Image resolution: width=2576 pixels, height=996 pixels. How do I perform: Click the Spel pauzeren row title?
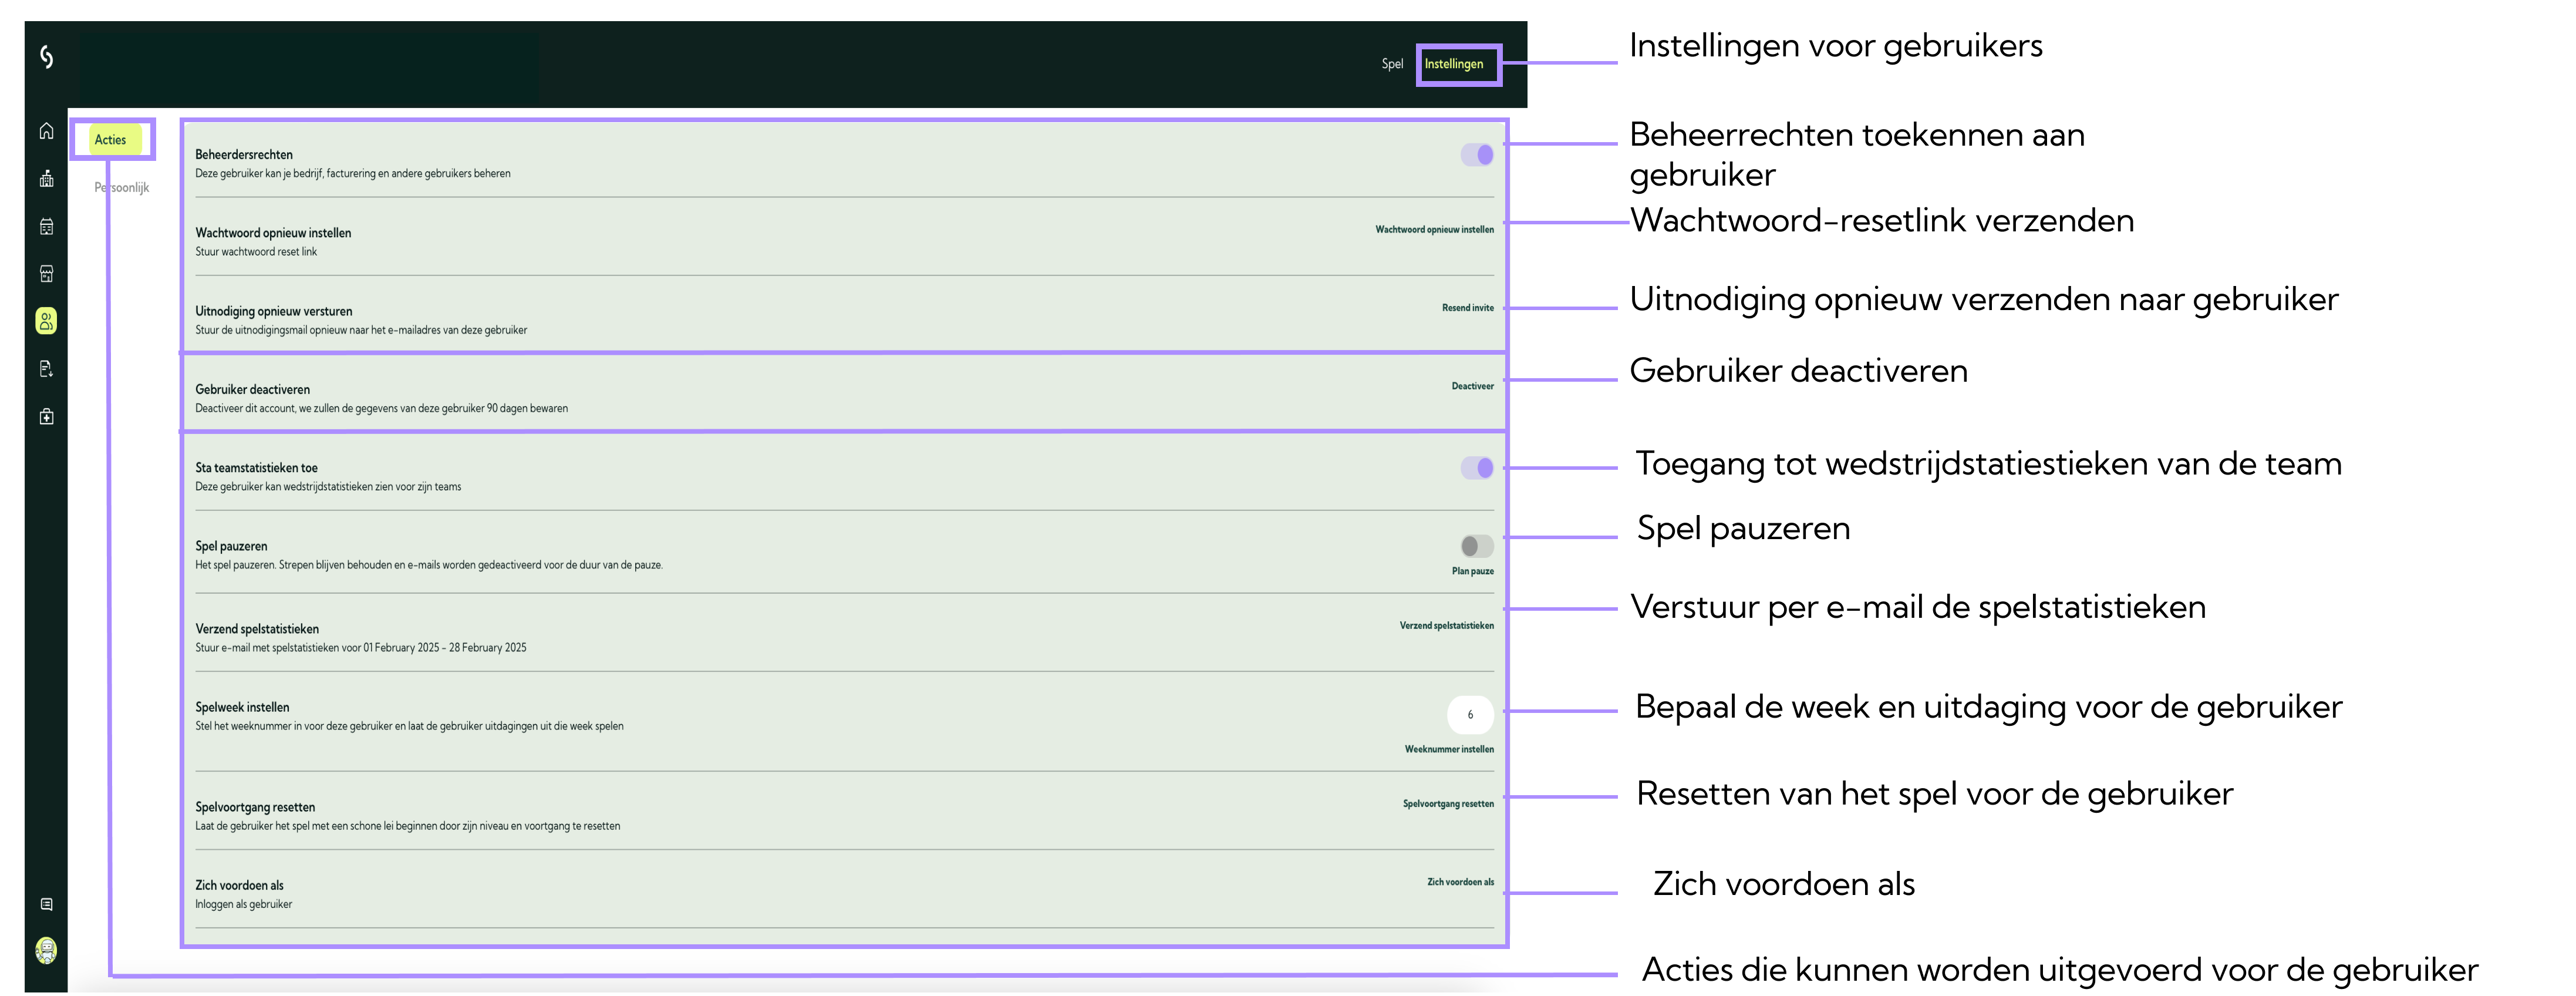(x=231, y=547)
